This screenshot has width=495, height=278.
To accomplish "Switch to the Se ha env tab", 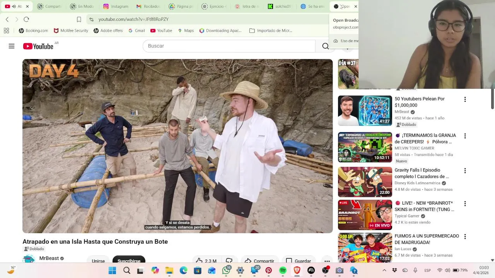I will (x=312, y=6).
